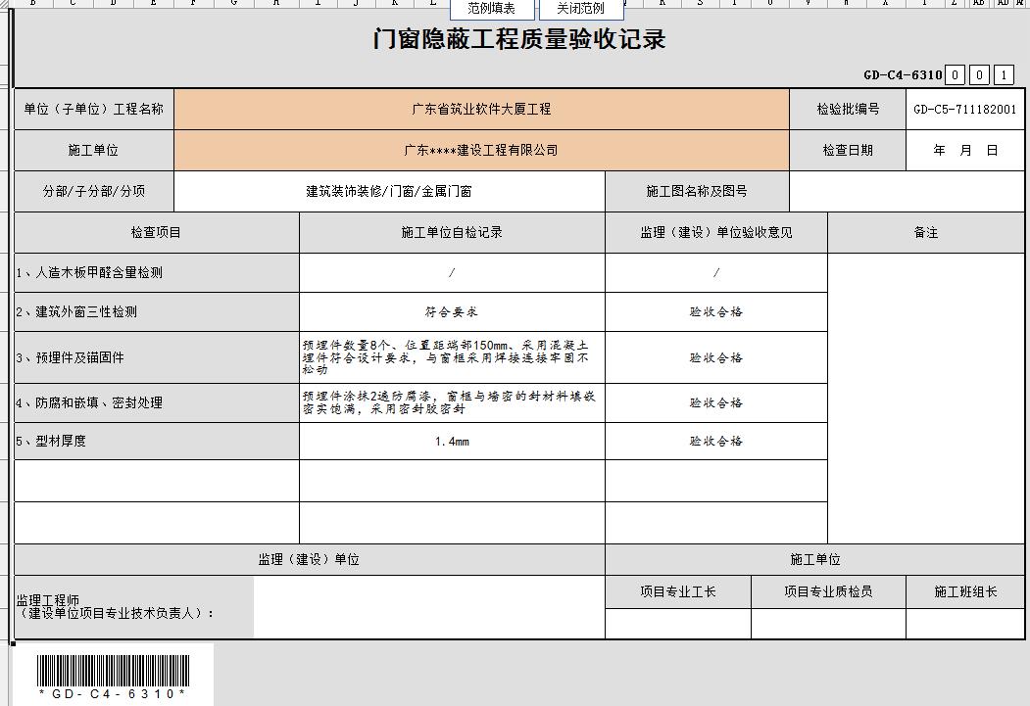Click the GD-C4-6310 barcode image
The height and width of the screenshot is (706, 1030).
113,677
